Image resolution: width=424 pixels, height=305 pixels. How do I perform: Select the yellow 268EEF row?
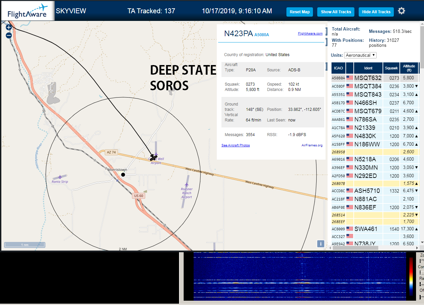click(375, 221)
